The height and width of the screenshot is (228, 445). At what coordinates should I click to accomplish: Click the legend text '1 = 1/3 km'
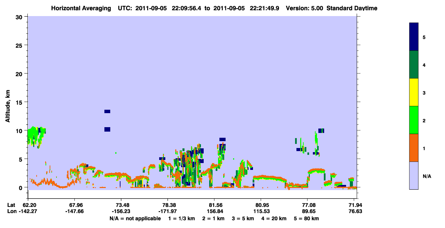coord(182,218)
